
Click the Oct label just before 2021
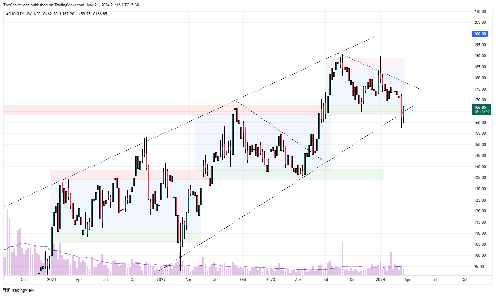pyautogui.click(x=24, y=280)
